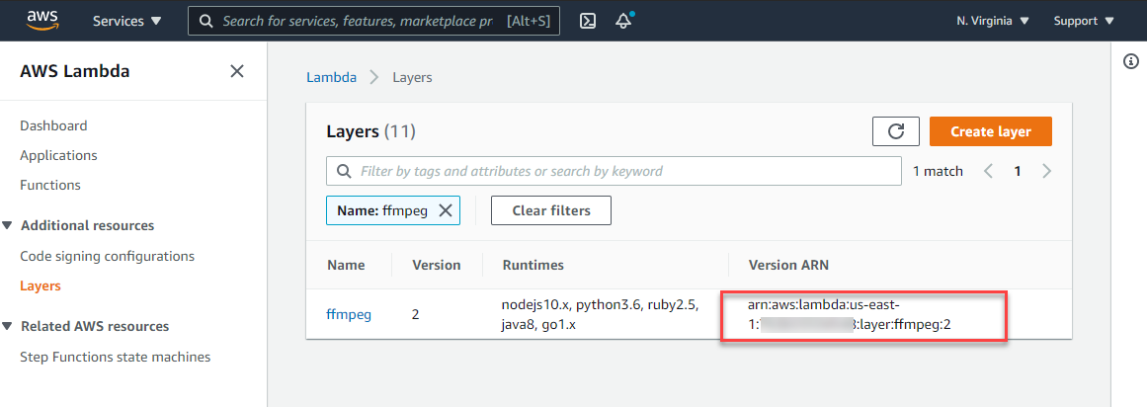Click the Layers (11) heading
The image size is (1147, 407).
coord(370,131)
